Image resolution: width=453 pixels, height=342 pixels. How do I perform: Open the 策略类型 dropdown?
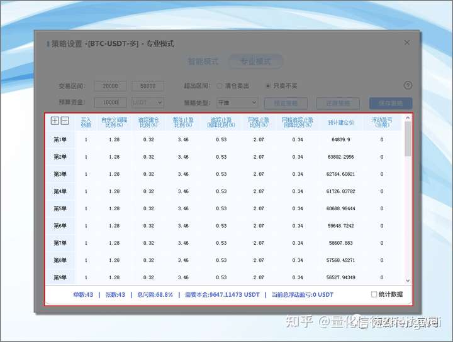point(237,102)
